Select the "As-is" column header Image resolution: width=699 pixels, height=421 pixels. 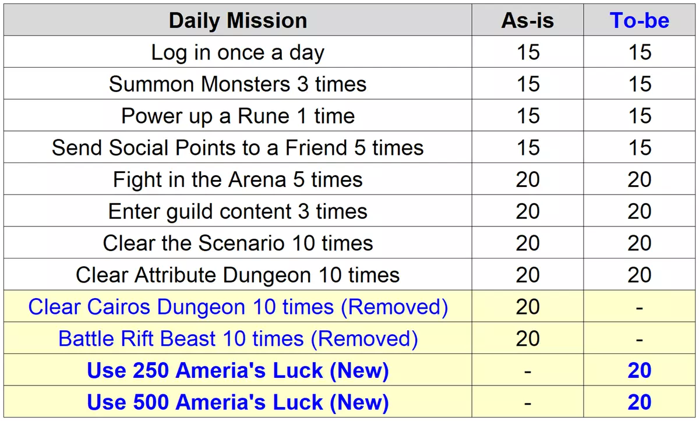(528, 21)
